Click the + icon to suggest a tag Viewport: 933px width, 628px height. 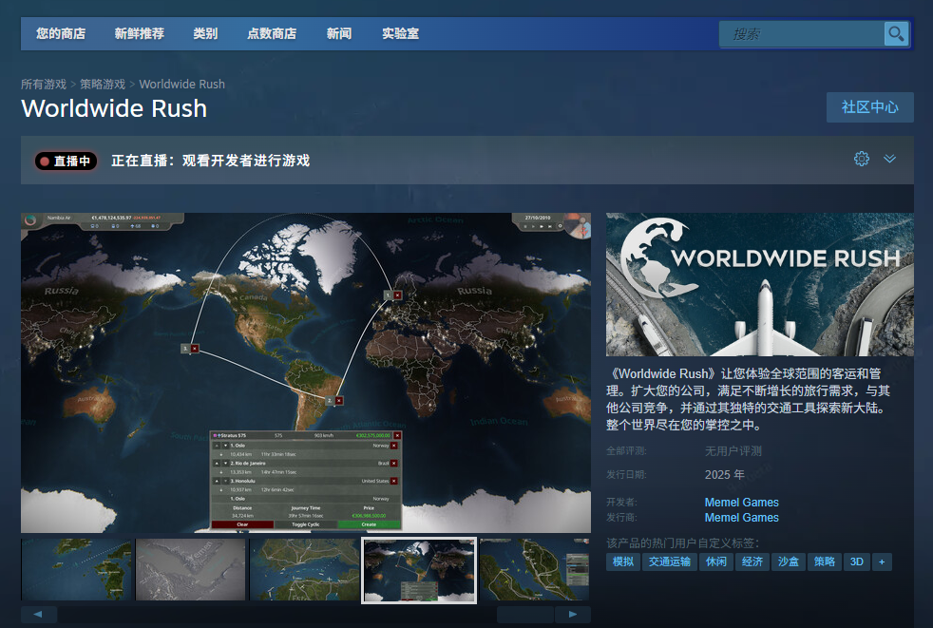[882, 561]
